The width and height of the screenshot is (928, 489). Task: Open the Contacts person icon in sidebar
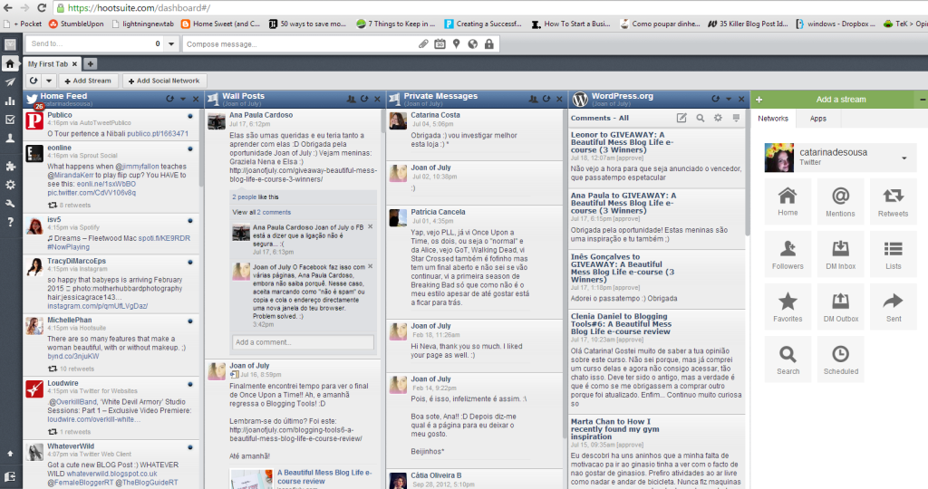(10, 139)
